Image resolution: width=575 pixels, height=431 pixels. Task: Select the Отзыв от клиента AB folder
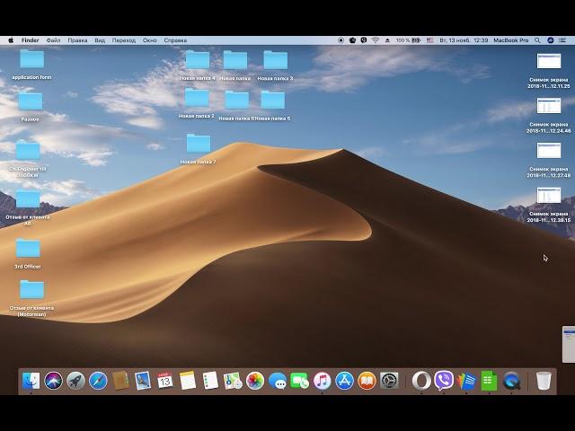pyautogui.click(x=28, y=199)
